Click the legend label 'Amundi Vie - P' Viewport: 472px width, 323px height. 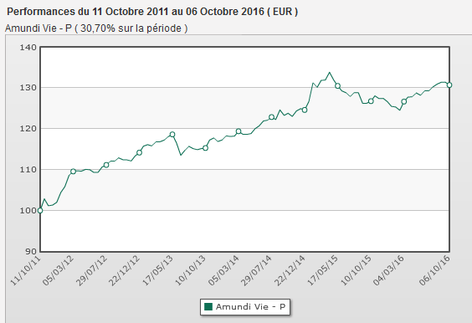[x=250, y=307]
